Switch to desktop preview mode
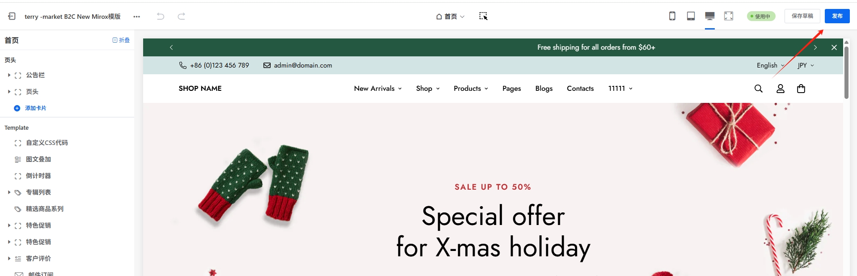The height and width of the screenshot is (276, 857). (x=709, y=16)
